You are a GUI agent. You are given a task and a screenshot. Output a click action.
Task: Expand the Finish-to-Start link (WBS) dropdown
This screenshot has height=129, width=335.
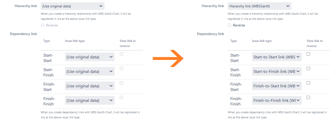pyautogui.click(x=277, y=86)
